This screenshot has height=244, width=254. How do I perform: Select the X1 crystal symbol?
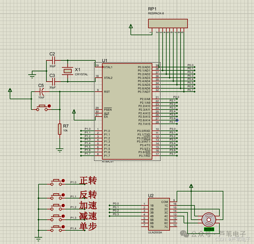(68, 71)
